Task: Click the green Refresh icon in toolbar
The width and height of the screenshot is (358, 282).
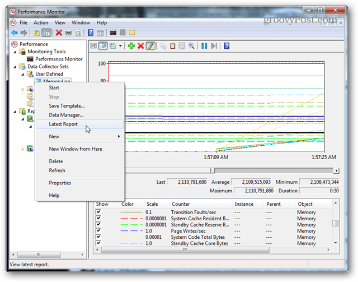Action: click(x=78, y=33)
